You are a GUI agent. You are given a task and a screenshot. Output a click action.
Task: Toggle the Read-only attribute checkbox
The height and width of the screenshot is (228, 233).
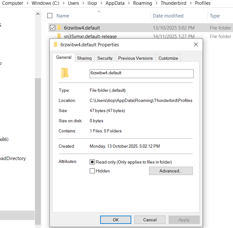tap(92, 162)
